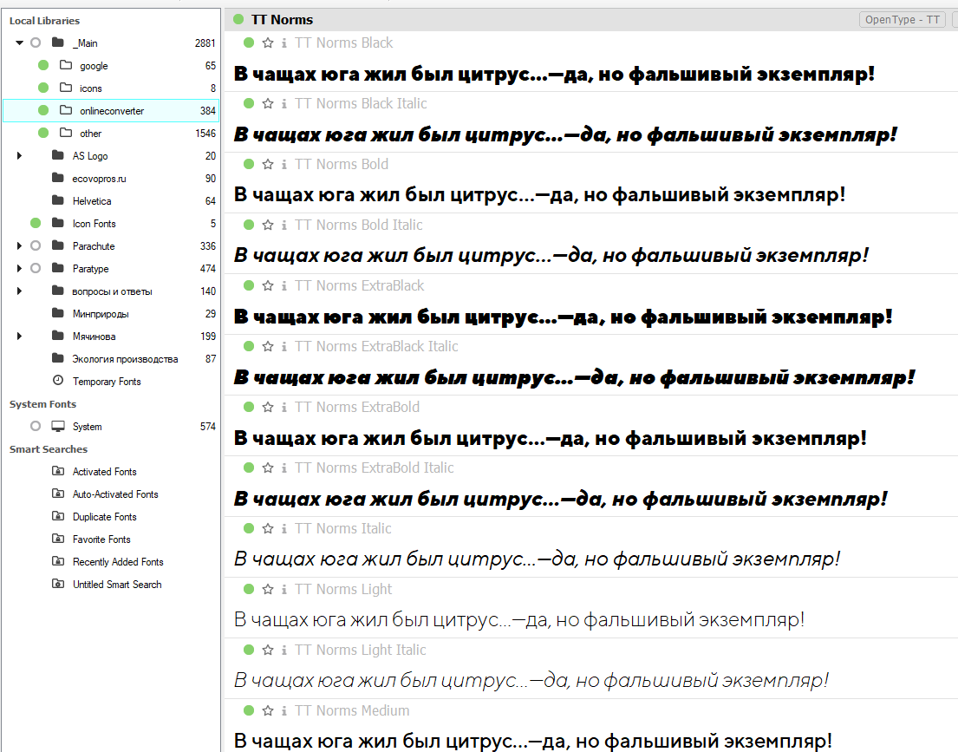
Task: Collapse the _Main library folder
Action: (20, 43)
